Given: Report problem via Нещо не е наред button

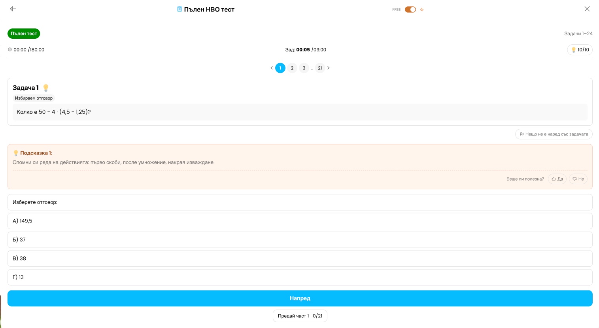Looking at the screenshot, I should pos(554,134).
